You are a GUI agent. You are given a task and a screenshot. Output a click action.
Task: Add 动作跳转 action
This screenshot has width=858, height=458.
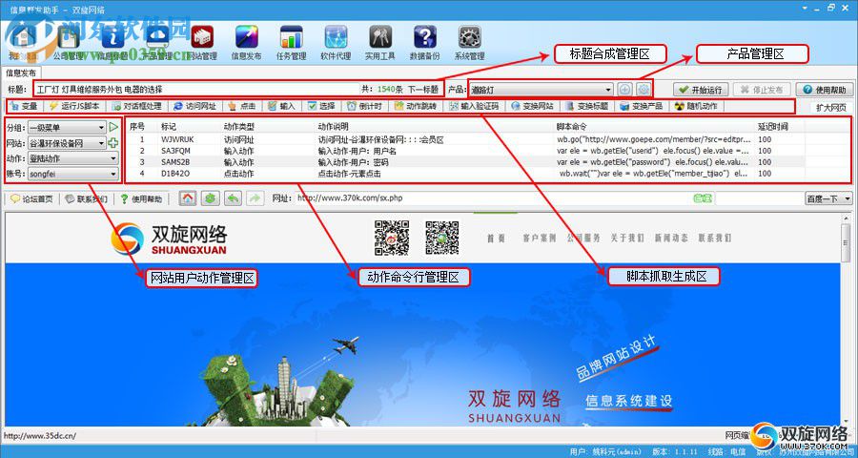tap(416, 106)
